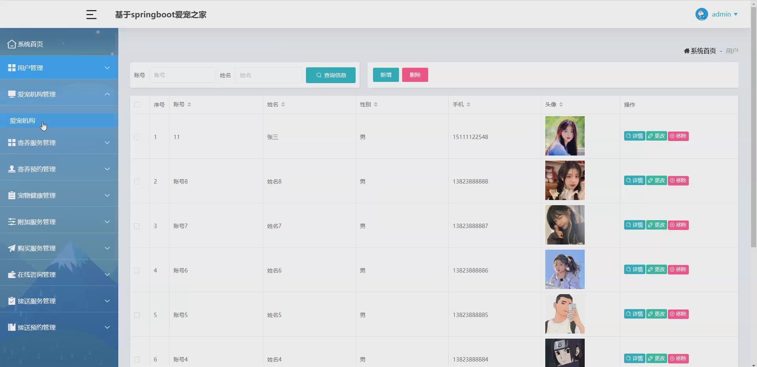The image size is (757, 367).
Task: Expand 用户管理 chevron
Action: [107, 68]
